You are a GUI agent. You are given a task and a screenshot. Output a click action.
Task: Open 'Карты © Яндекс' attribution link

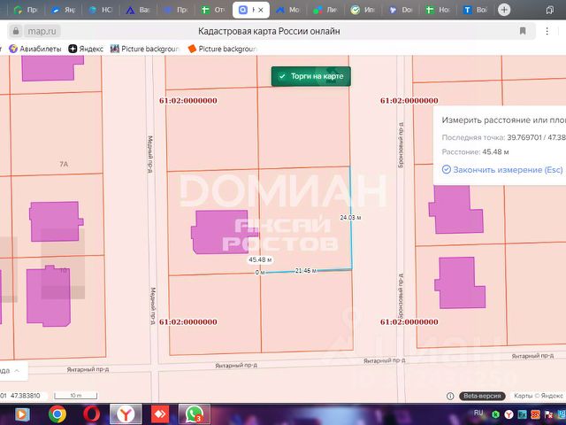pos(538,396)
